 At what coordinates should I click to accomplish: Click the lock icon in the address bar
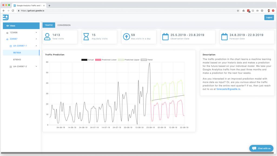[x=19, y=11]
